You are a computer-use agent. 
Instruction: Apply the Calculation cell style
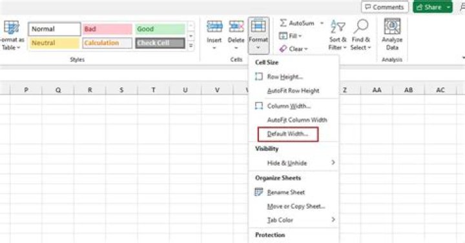click(x=107, y=43)
